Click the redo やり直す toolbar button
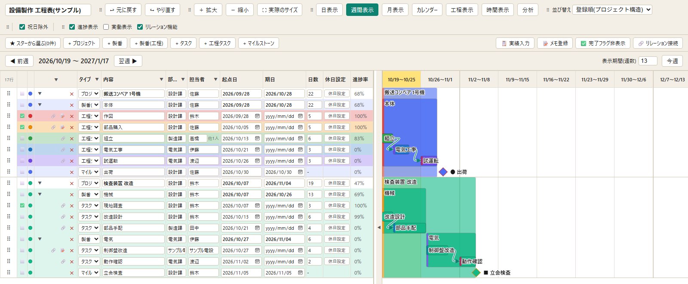The height and width of the screenshot is (284, 688). (x=163, y=10)
